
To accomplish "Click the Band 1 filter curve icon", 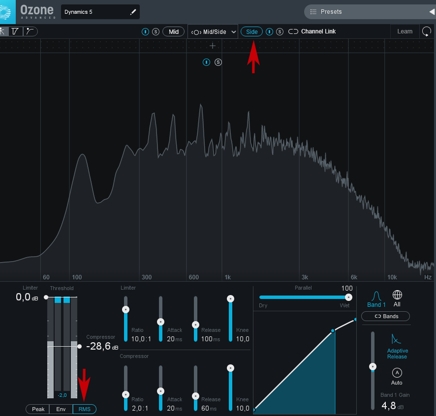I will point(376,296).
